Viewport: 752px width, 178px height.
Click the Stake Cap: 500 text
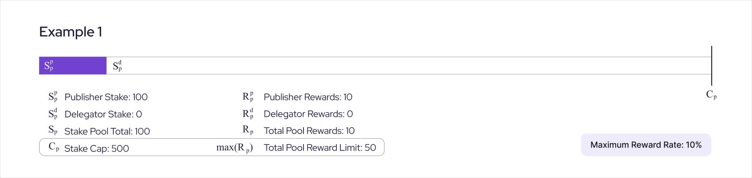pyautogui.click(x=97, y=148)
